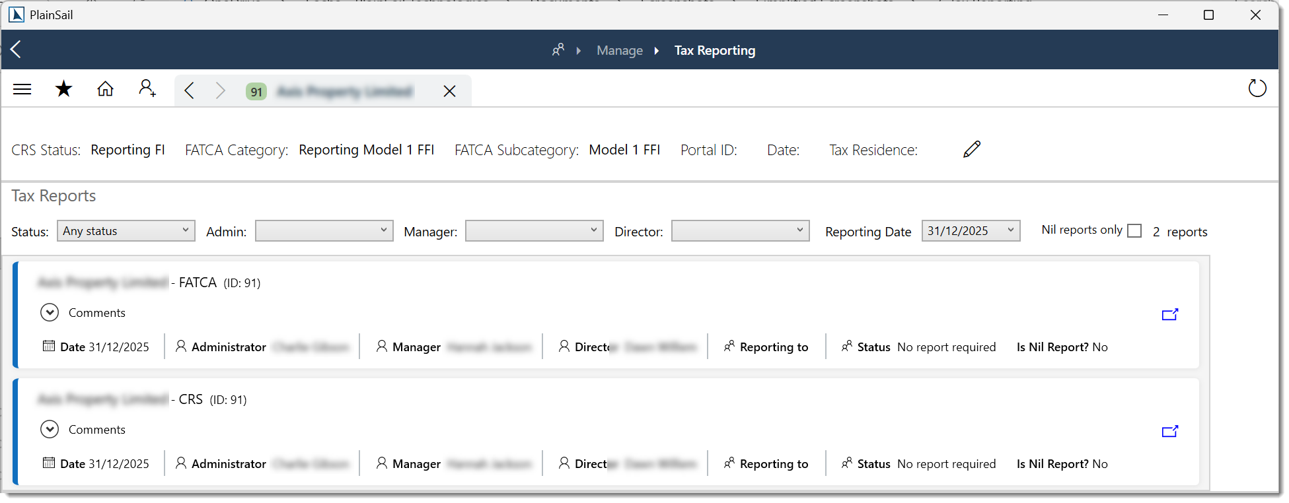Image resolution: width=1289 pixels, height=503 pixels.
Task: Open the hamburger menu
Action: click(x=22, y=89)
